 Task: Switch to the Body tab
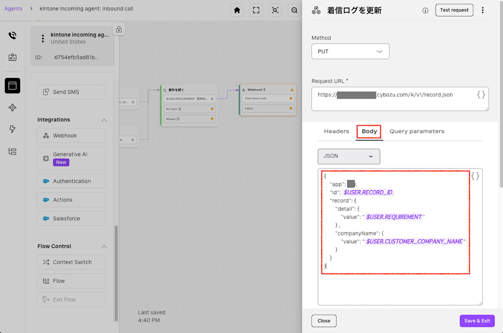[369, 132]
